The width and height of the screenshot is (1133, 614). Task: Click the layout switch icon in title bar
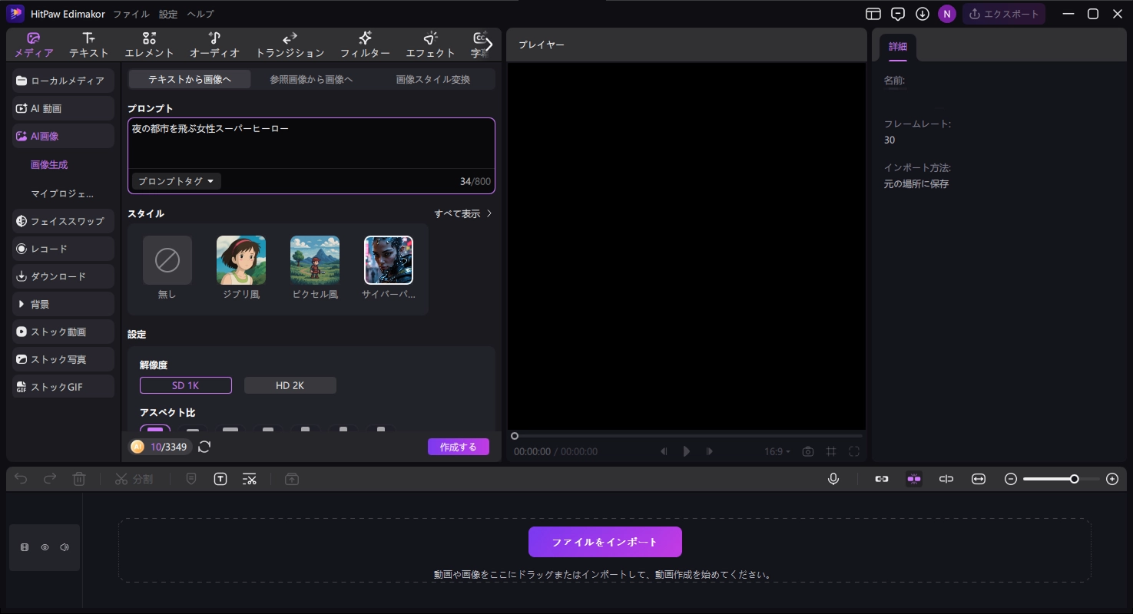(x=873, y=14)
